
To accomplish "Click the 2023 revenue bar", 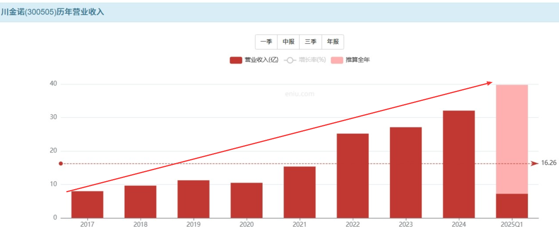I will click(406, 172).
